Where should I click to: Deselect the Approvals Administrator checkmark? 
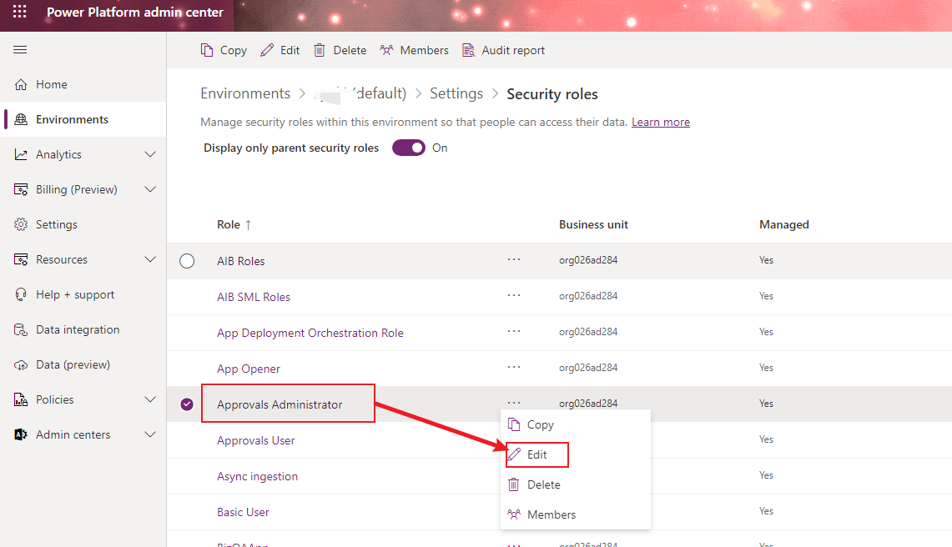point(187,404)
